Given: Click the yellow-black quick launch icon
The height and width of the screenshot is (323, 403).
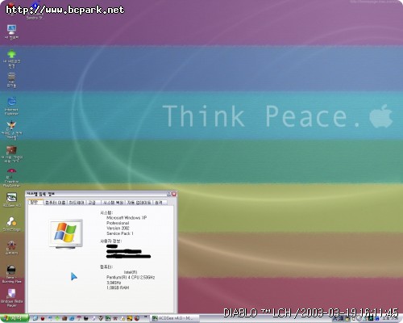Looking at the screenshot, I should (x=130, y=318).
